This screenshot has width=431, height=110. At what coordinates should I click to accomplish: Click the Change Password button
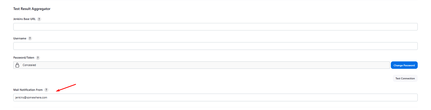click(404, 65)
